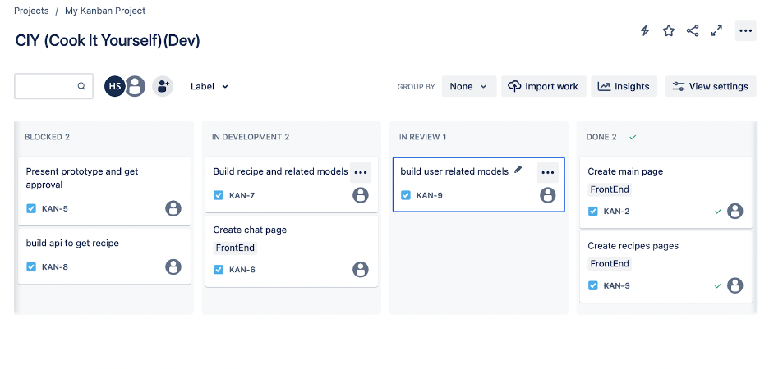Image resolution: width=769 pixels, height=369 pixels.
Task: Click the board search field
Action: pos(49,86)
